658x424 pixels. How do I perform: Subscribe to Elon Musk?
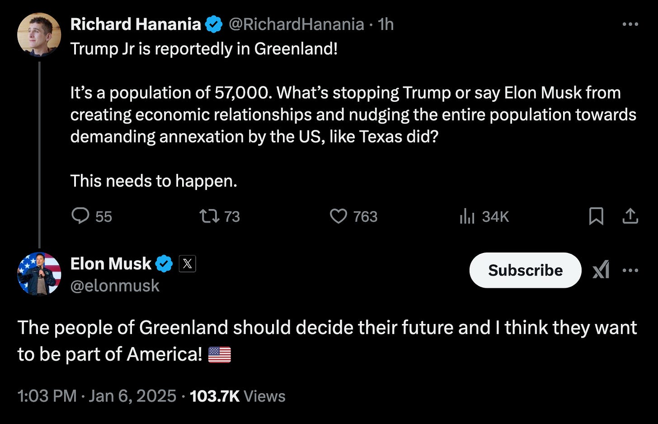point(525,270)
